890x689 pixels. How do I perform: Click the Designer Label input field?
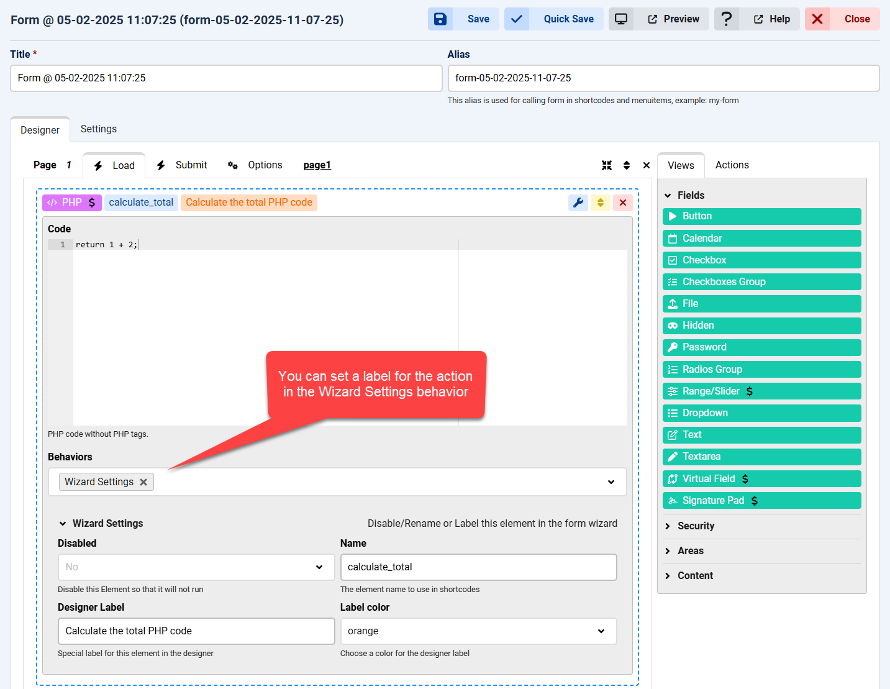[x=196, y=631]
